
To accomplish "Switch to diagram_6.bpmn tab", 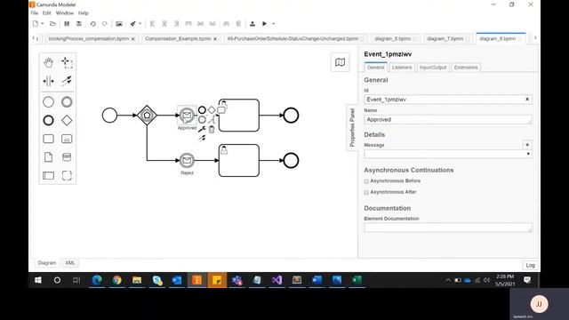I will coord(392,39).
